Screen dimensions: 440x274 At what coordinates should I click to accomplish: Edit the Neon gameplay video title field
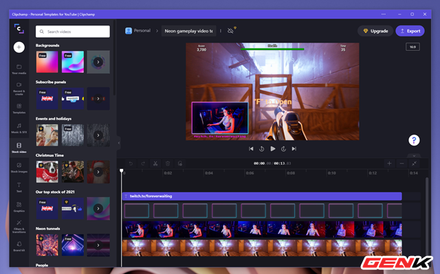(x=188, y=31)
